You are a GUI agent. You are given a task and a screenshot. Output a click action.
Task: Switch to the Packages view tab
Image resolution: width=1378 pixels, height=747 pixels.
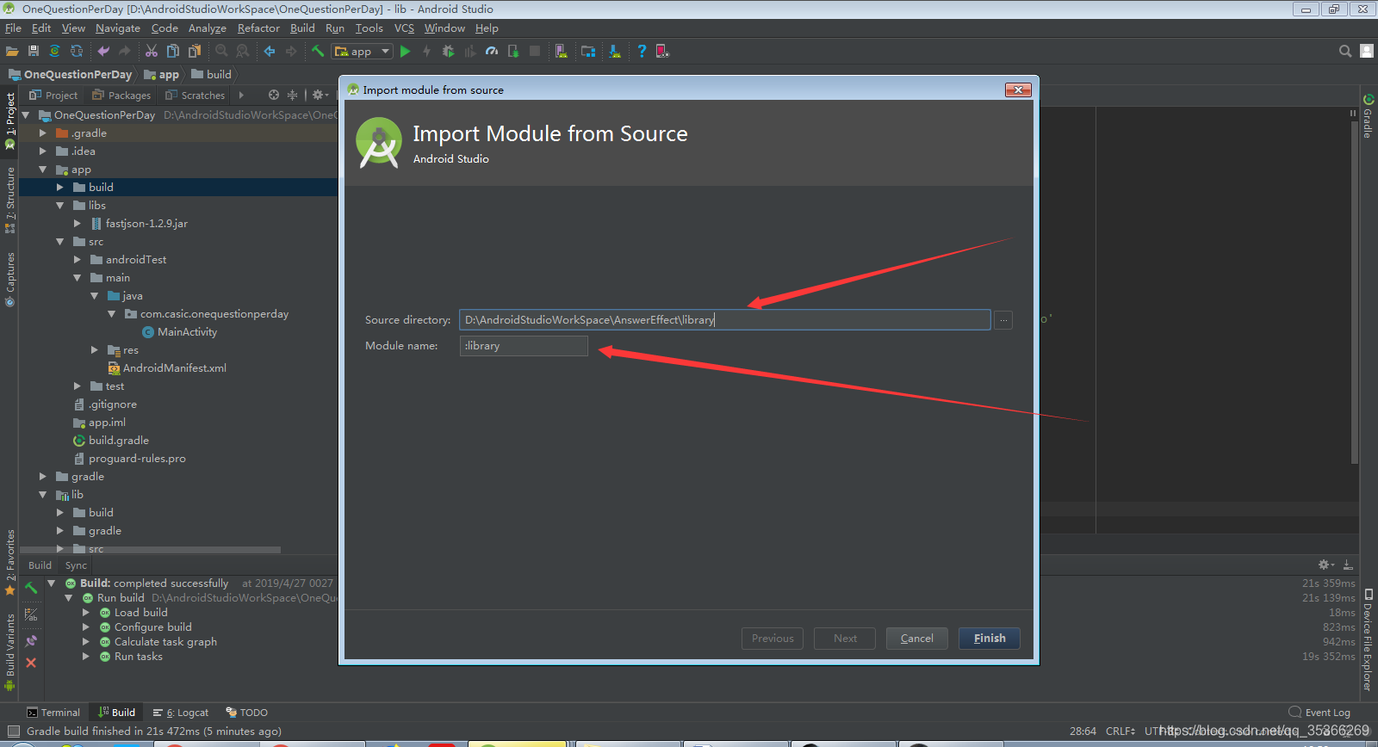(121, 96)
